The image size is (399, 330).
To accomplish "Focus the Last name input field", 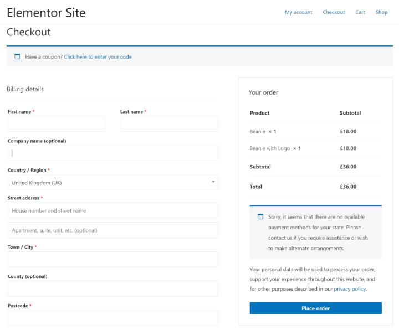I will pos(169,124).
